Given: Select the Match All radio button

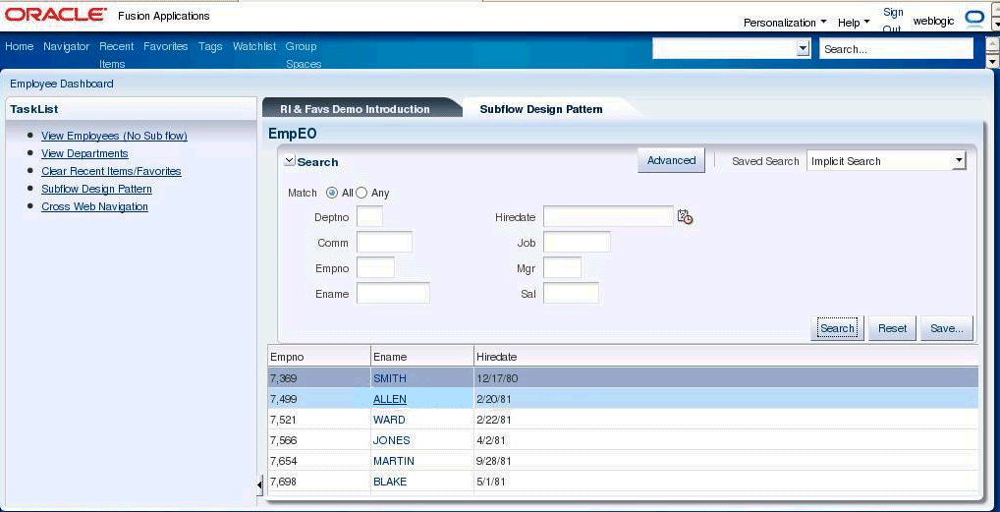Looking at the screenshot, I should (332, 193).
